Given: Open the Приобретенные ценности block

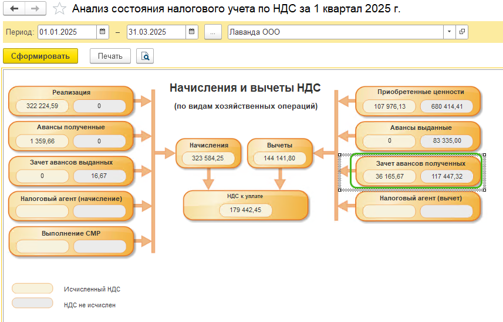Looking at the screenshot, I should tap(421, 92).
